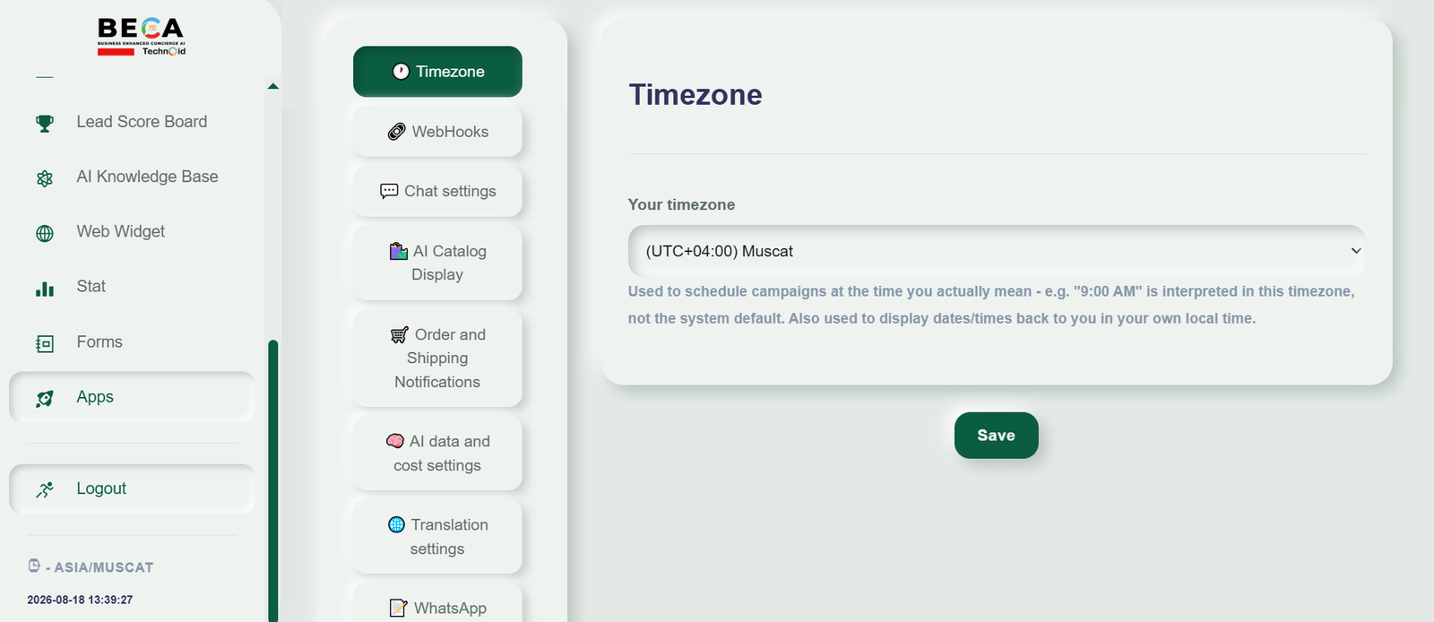Open AI Catalog Display settings
The height and width of the screenshot is (622, 1434).
click(437, 263)
